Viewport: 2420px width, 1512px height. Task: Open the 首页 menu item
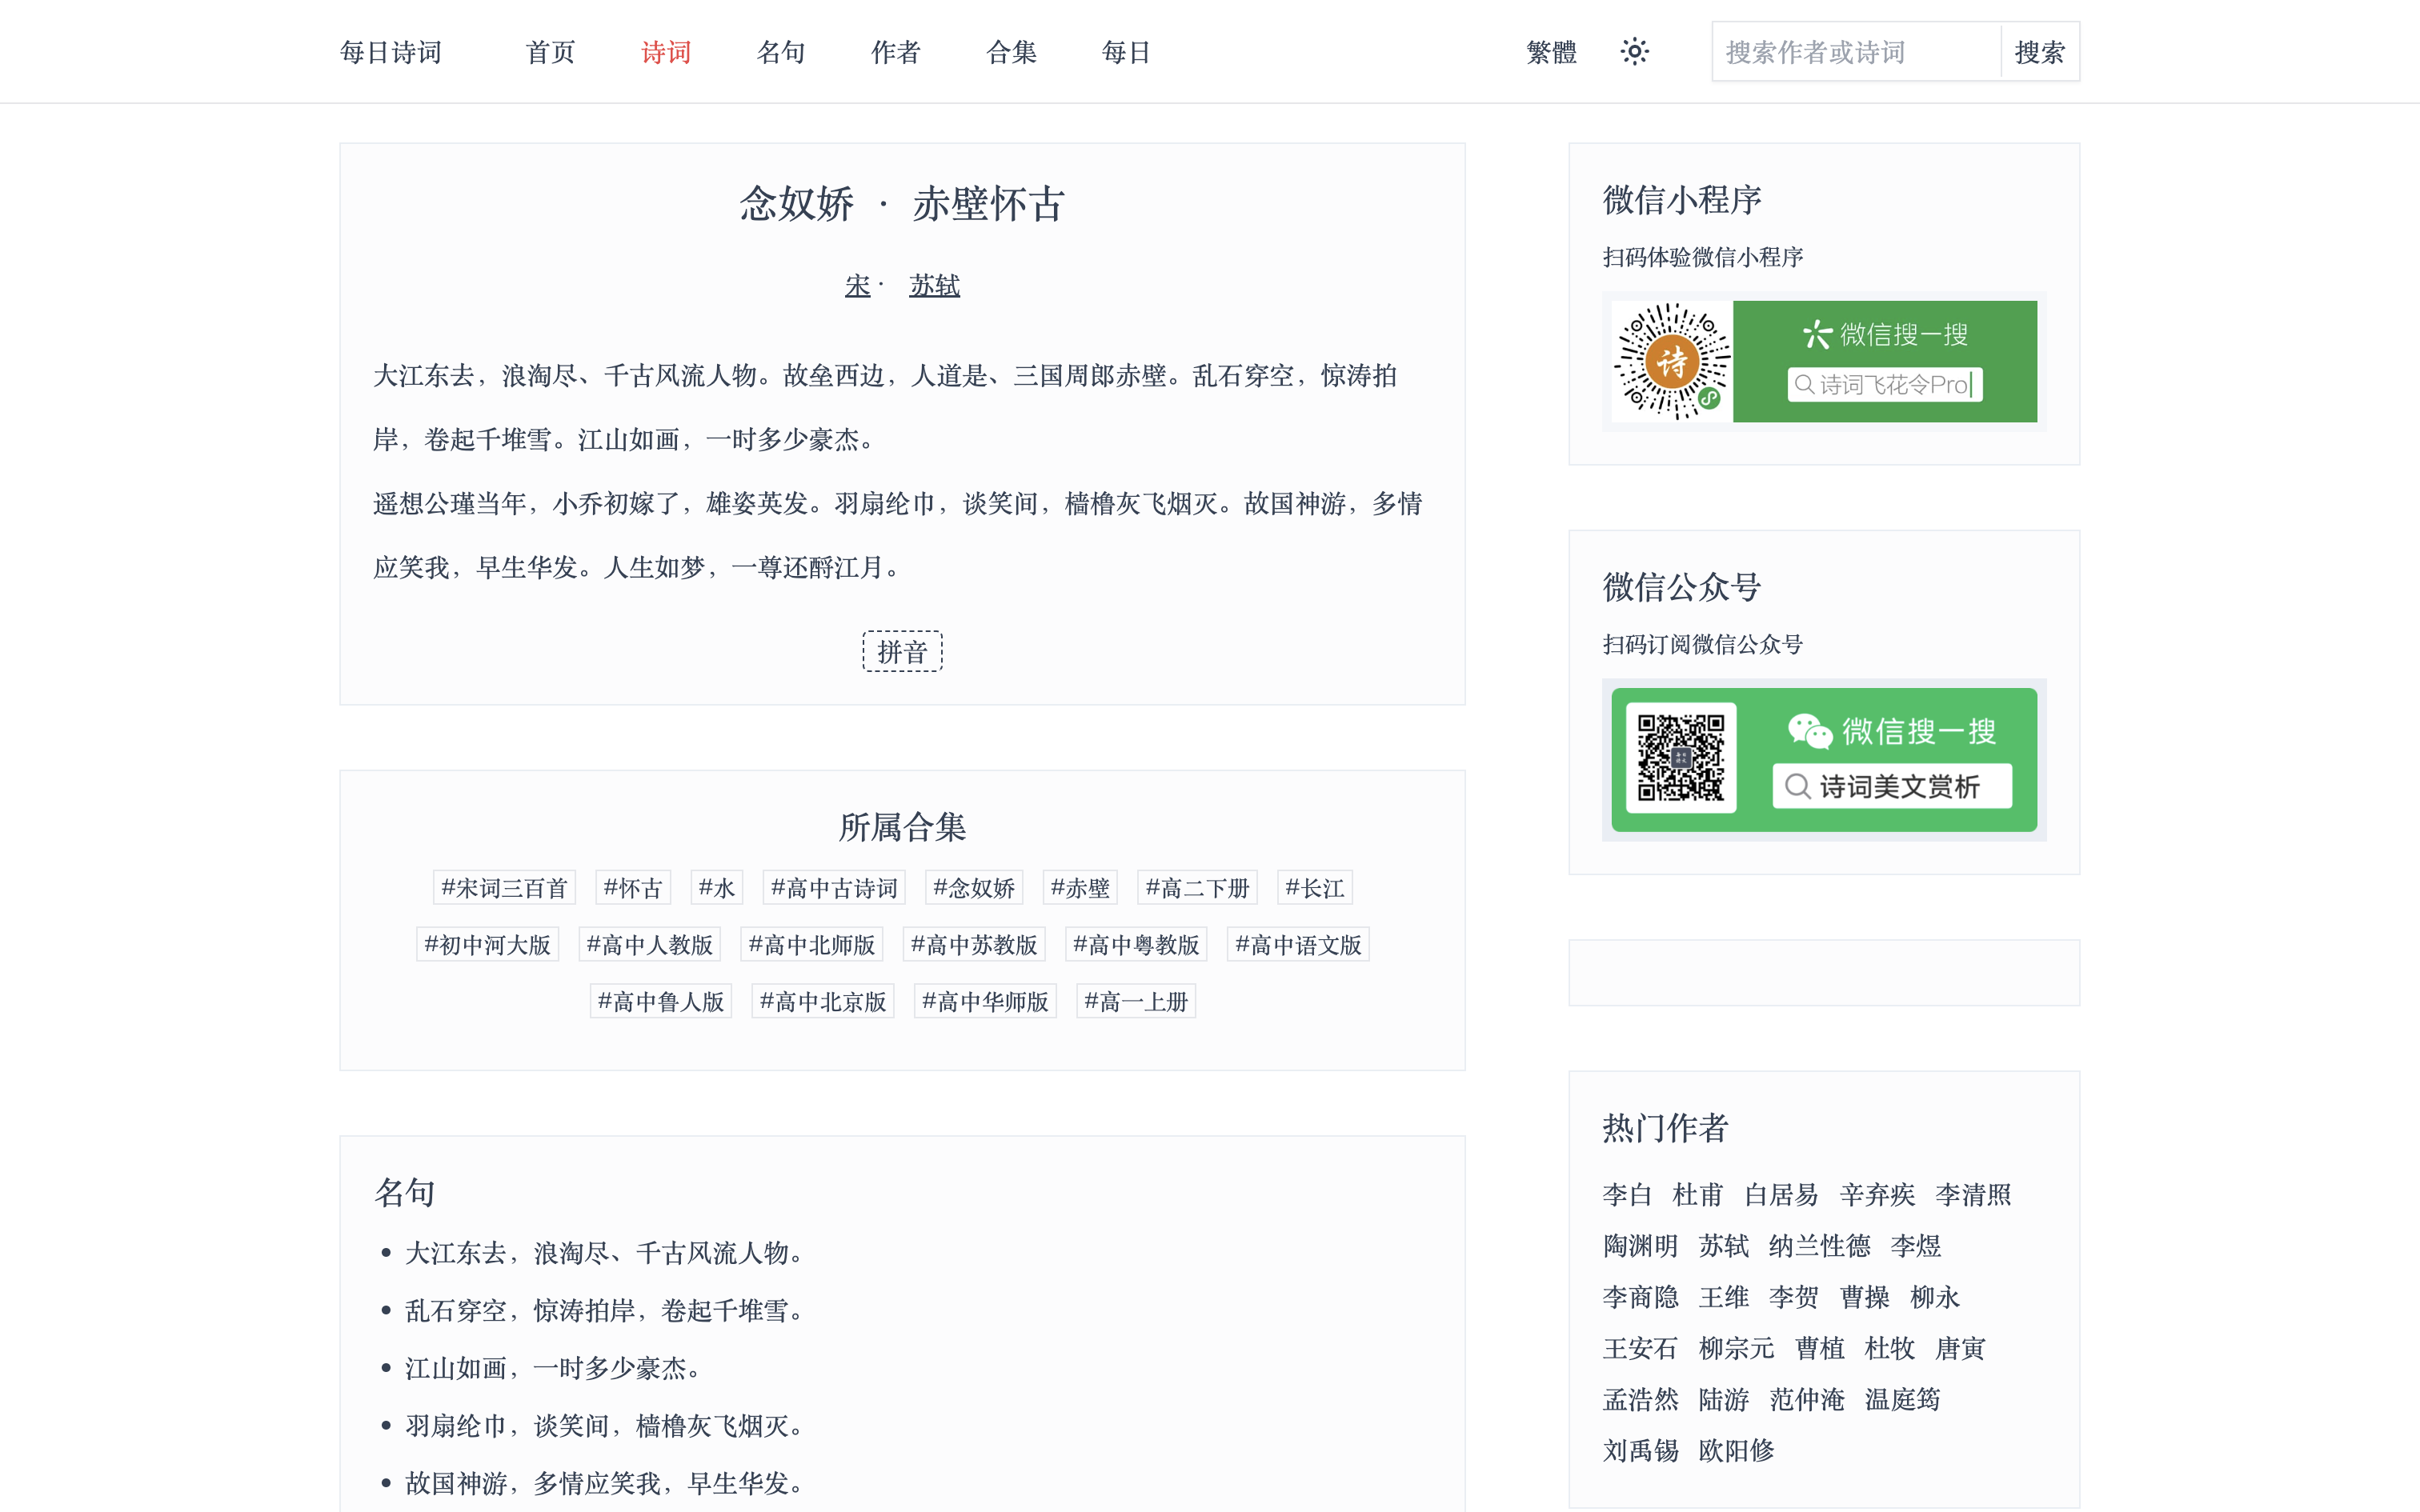pos(549,51)
